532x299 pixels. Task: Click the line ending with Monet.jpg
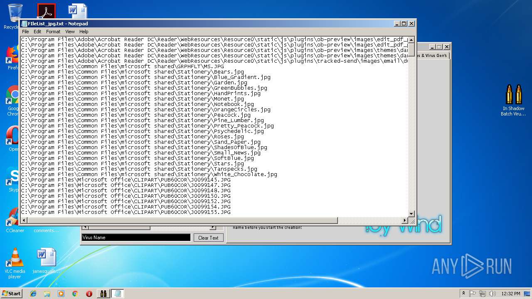coord(132,99)
